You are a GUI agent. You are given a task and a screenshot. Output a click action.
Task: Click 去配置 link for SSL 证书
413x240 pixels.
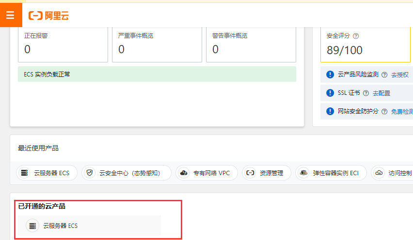(x=381, y=93)
